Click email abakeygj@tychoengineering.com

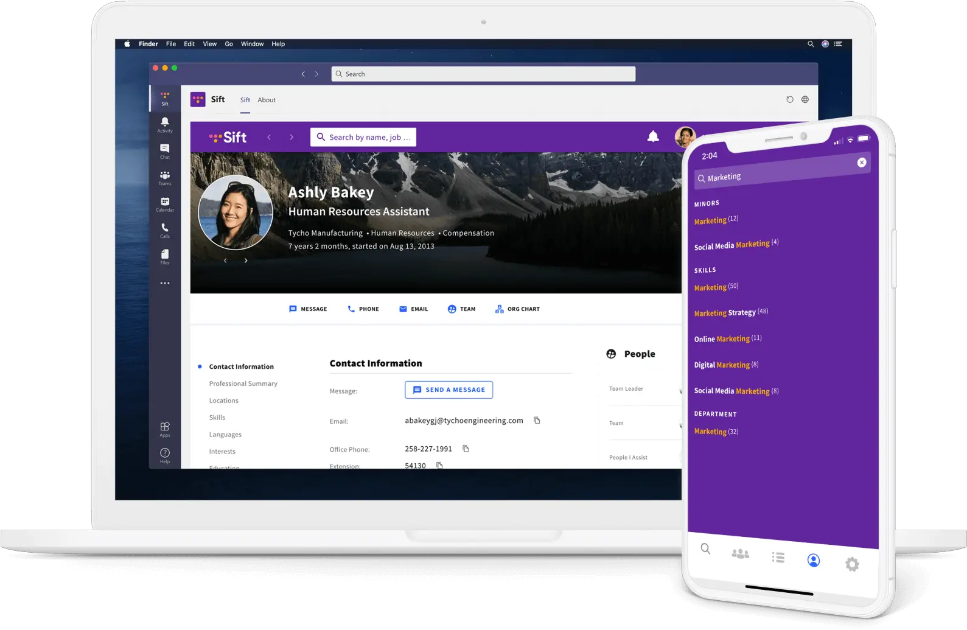[x=464, y=421]
